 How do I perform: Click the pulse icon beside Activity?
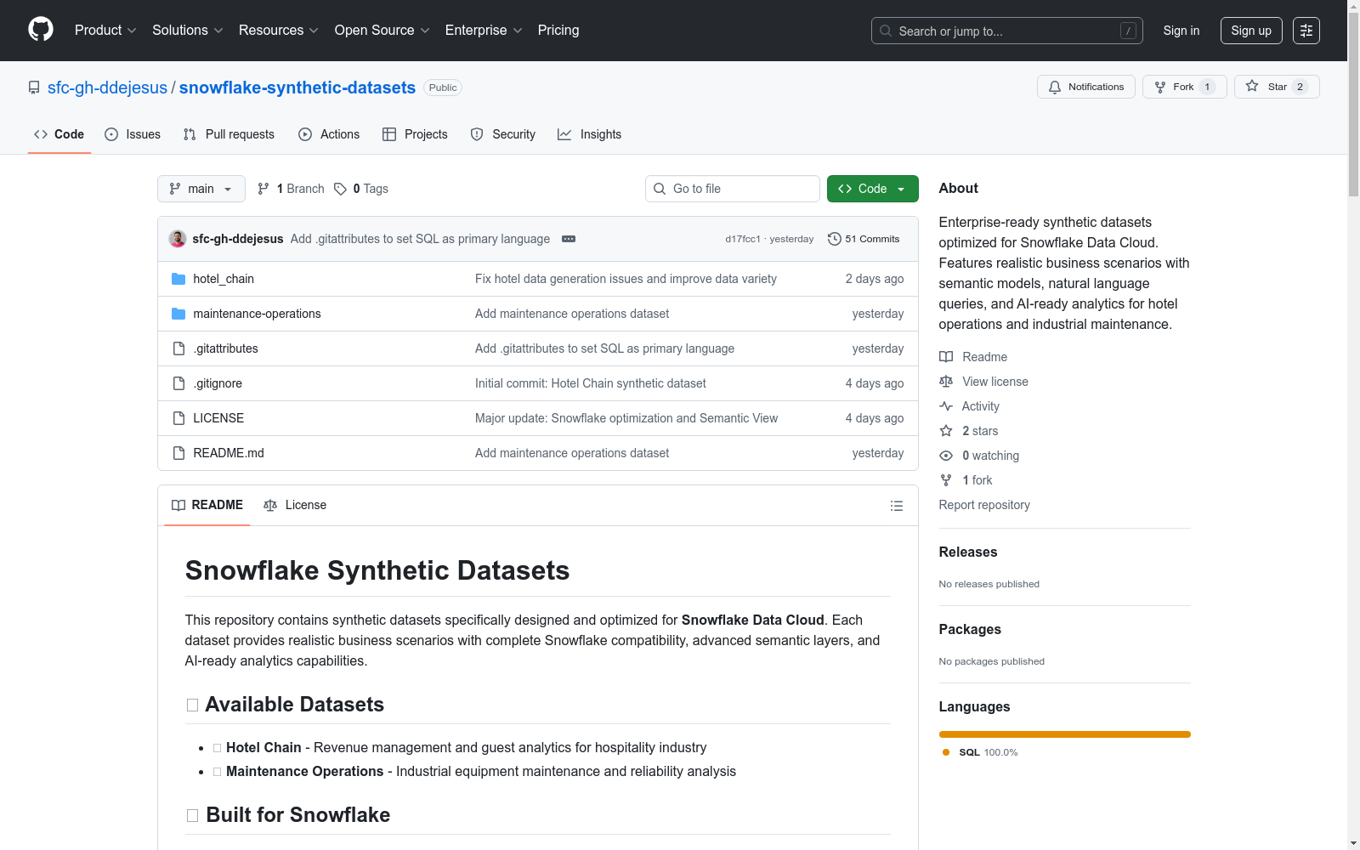click(x=946, y=406)
